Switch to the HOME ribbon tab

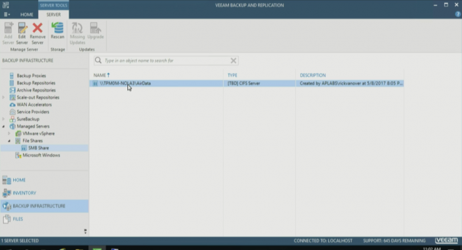tap(26, 14)
